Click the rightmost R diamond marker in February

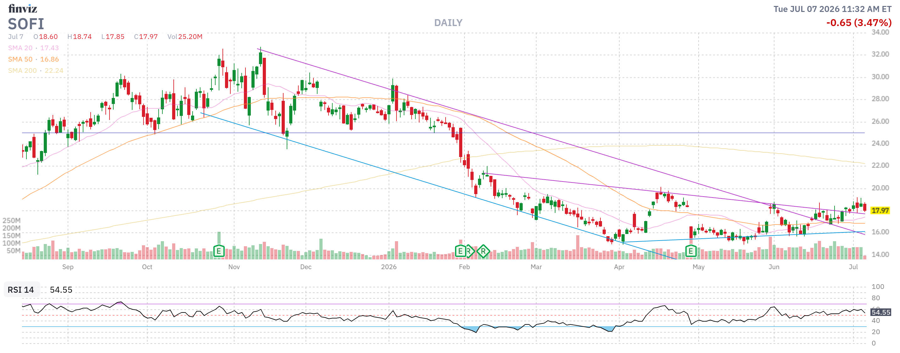pos(483,251)
